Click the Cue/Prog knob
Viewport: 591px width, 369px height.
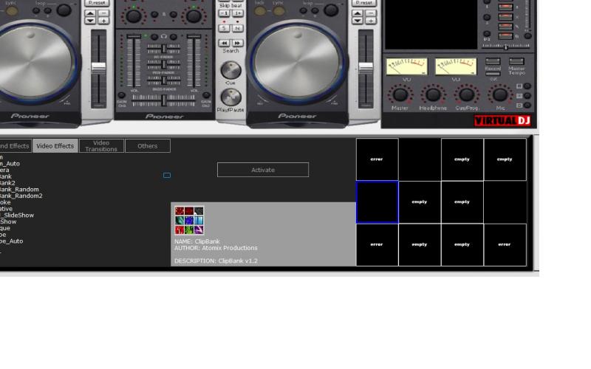(466, 94)
